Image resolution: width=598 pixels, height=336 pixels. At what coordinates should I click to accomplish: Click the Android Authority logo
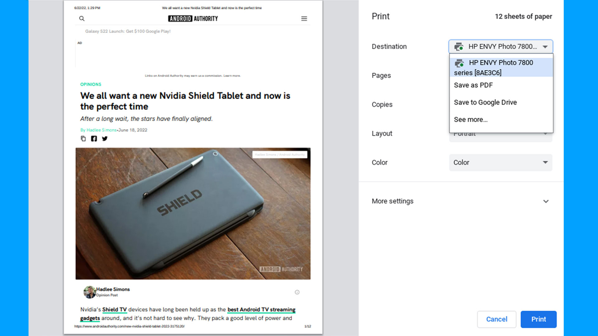click(x=193, y=19)
